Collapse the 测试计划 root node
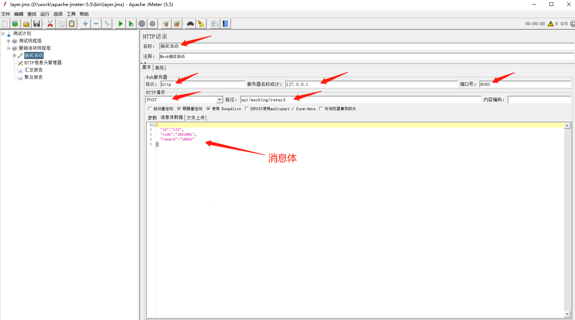 3,33
